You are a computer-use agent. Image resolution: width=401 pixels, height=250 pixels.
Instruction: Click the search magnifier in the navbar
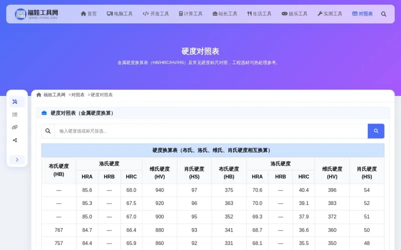tap(383, 14)
